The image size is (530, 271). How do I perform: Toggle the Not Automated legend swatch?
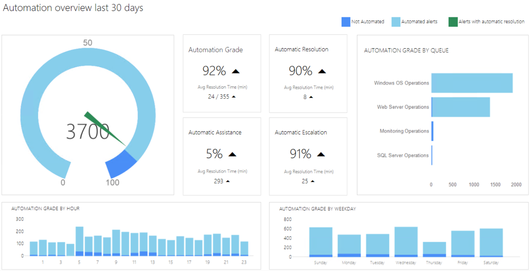pos(346,22)
